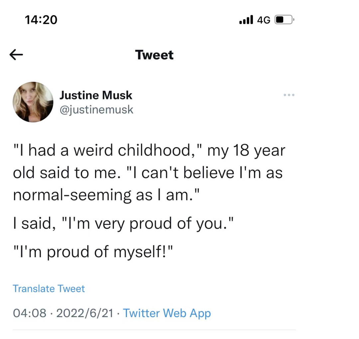
Task: Click the Translate Tweet link
Action: 49,288
